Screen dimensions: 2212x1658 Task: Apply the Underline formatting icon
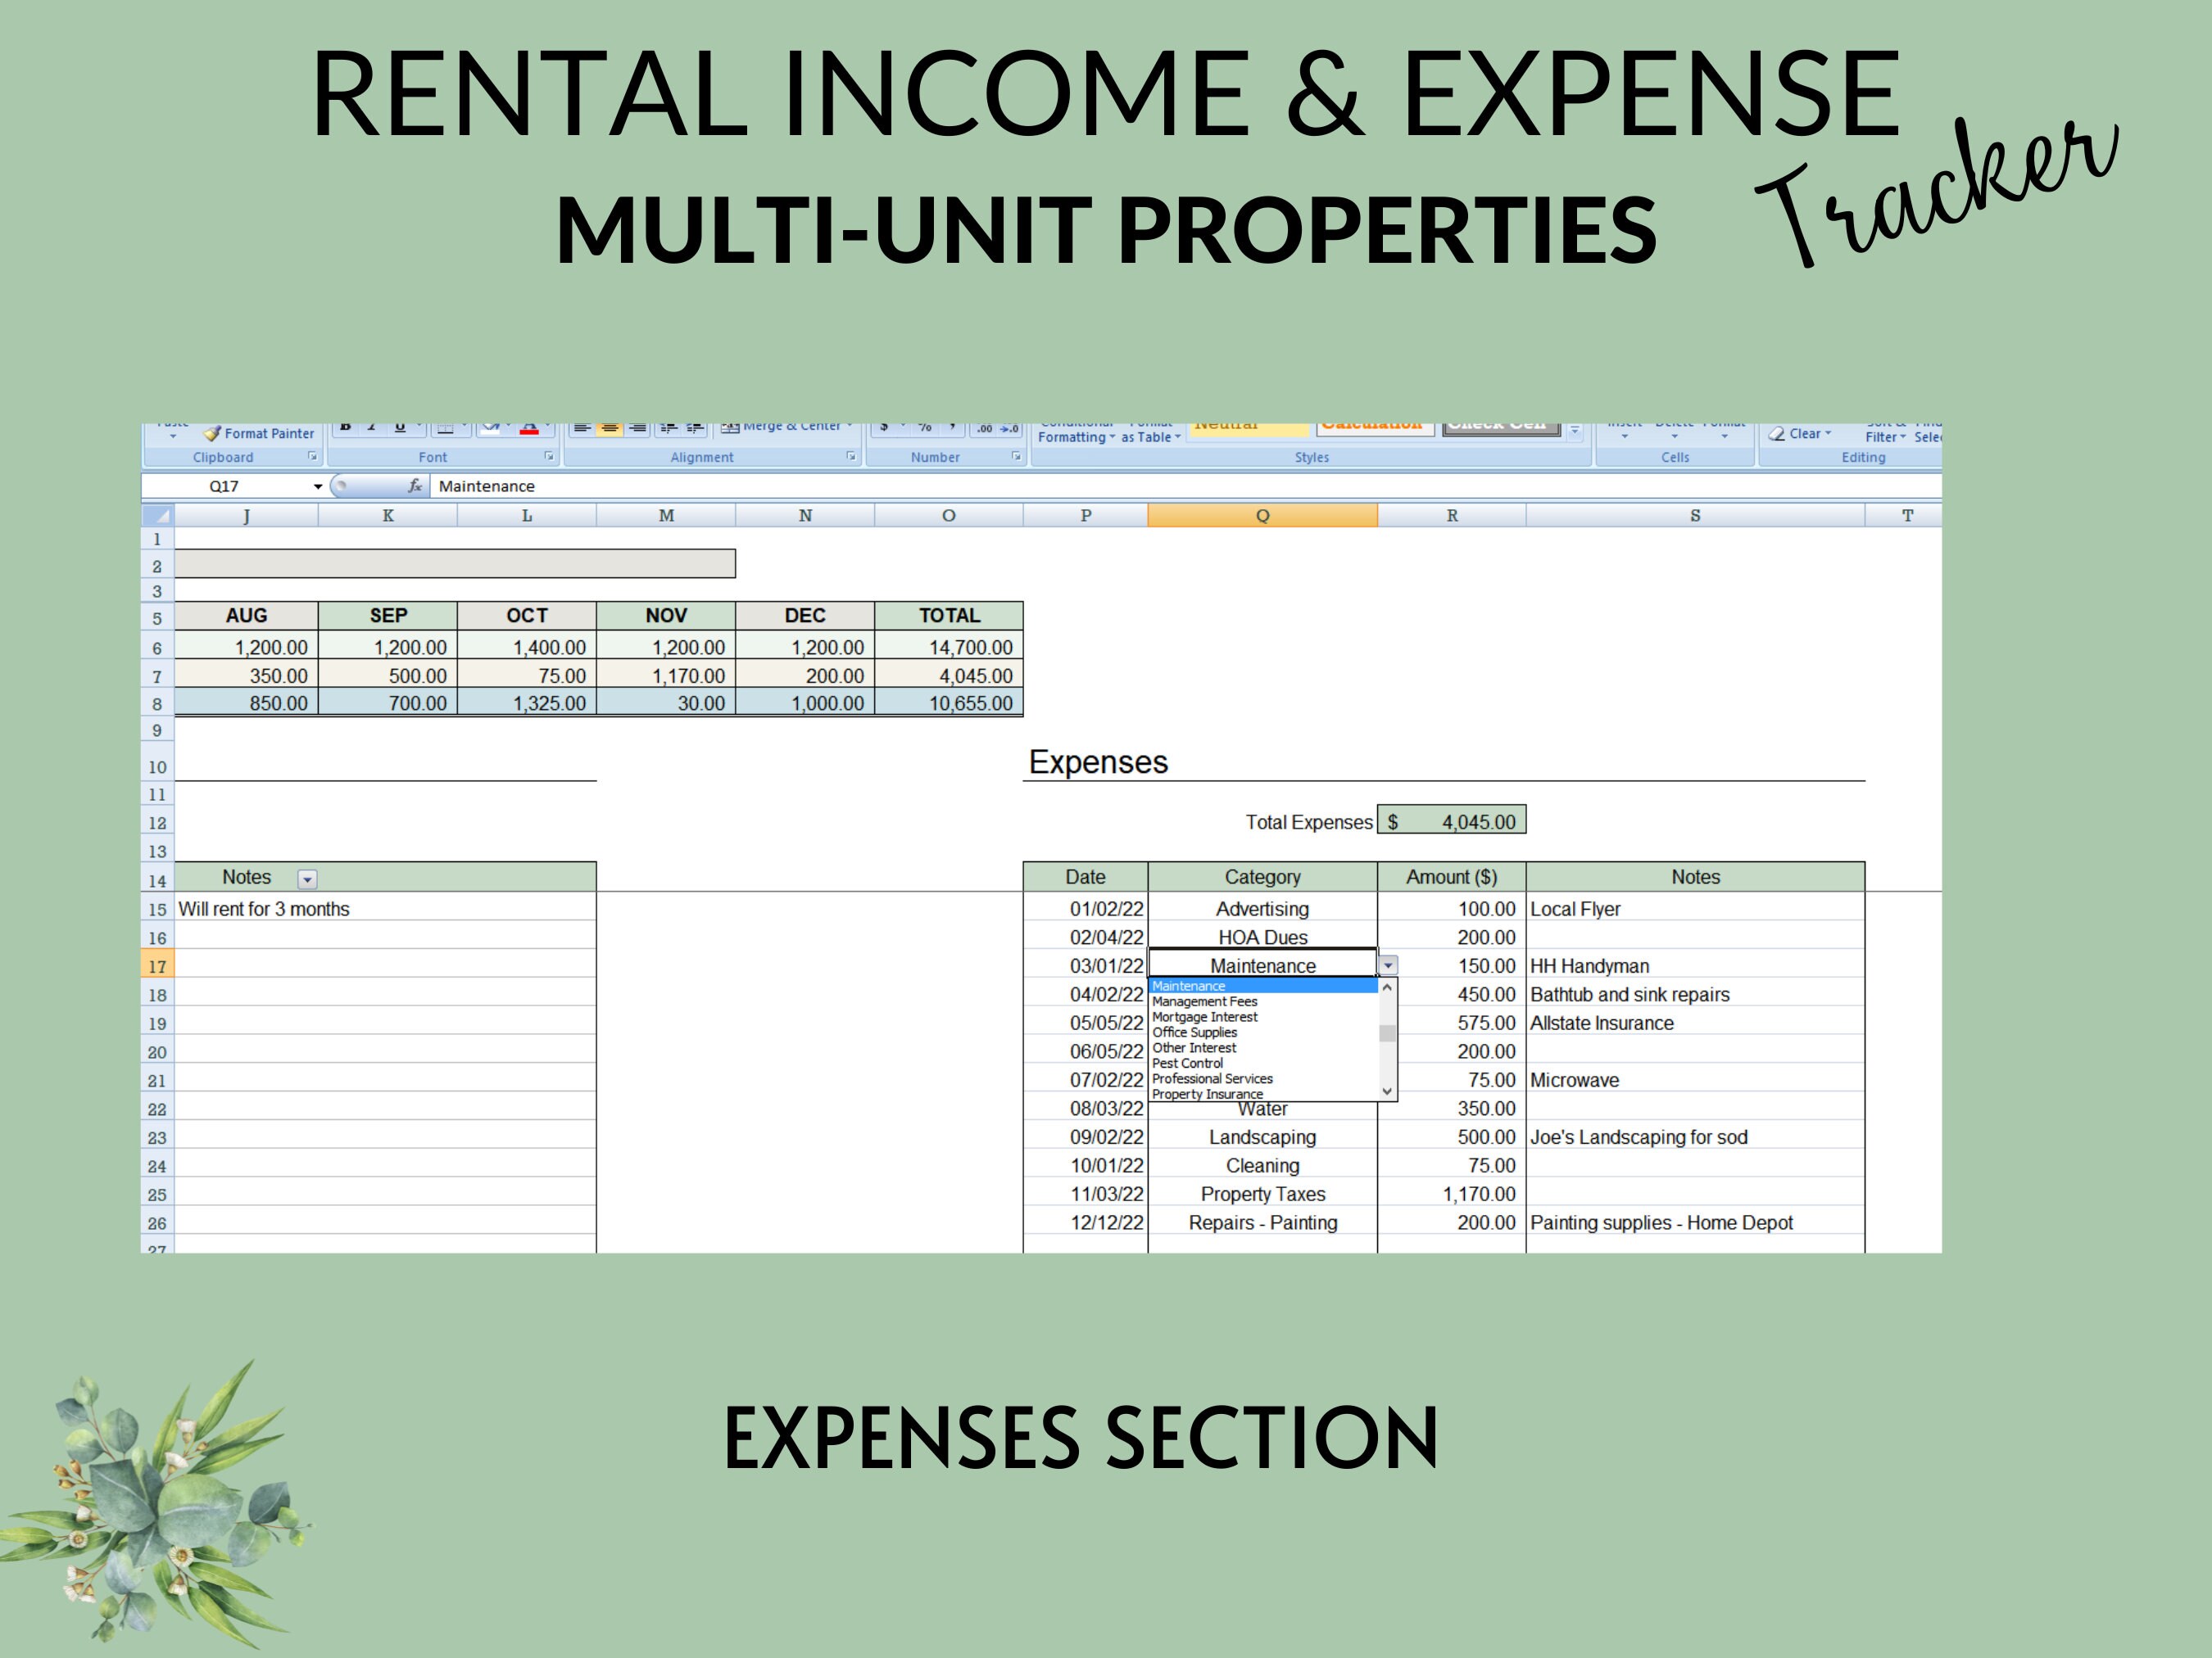pyautogui.click(x=399, y=427)
